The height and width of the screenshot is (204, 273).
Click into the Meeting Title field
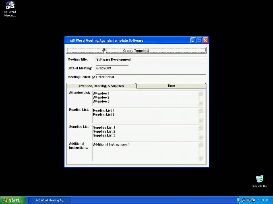click(151, 59)
